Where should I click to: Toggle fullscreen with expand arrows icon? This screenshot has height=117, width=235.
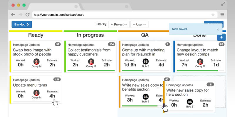[223, 4]
